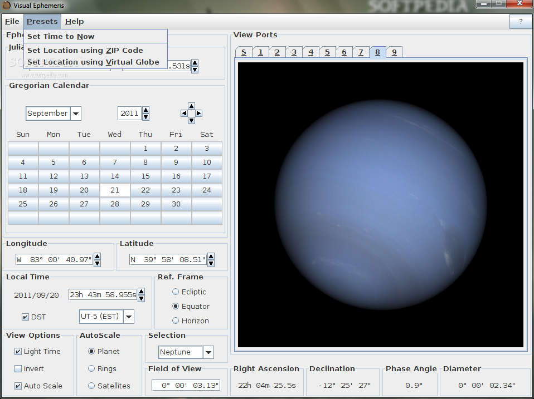The height and width of the screenshot is (399, 534).
Task: Select September 30 in the calendar
Action: point(176,204)
